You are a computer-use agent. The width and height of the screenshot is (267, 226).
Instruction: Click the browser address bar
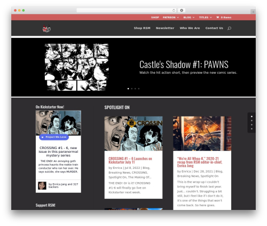[x=127, y=10]
